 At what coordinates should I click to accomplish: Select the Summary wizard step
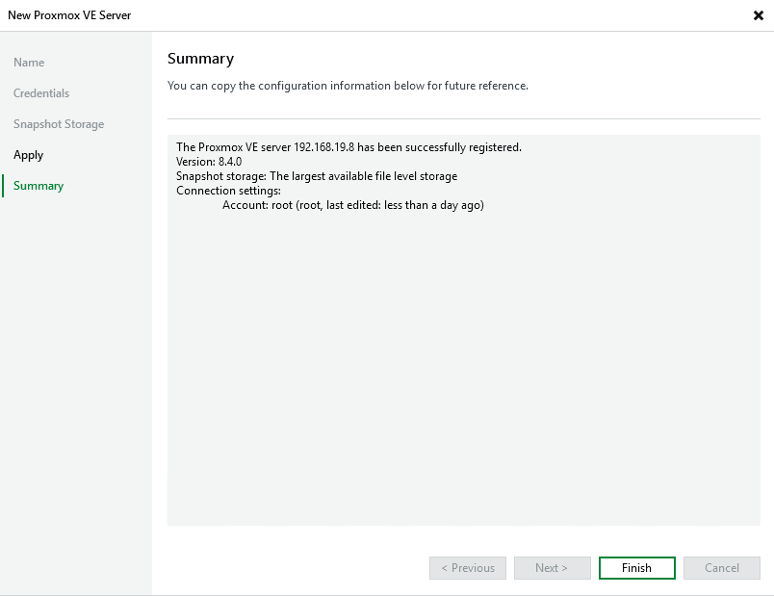(x=39, y=186)
